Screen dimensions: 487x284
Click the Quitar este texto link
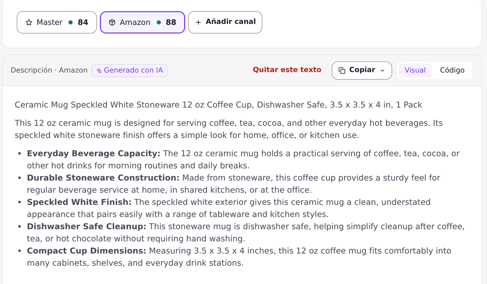pos(287,70)
